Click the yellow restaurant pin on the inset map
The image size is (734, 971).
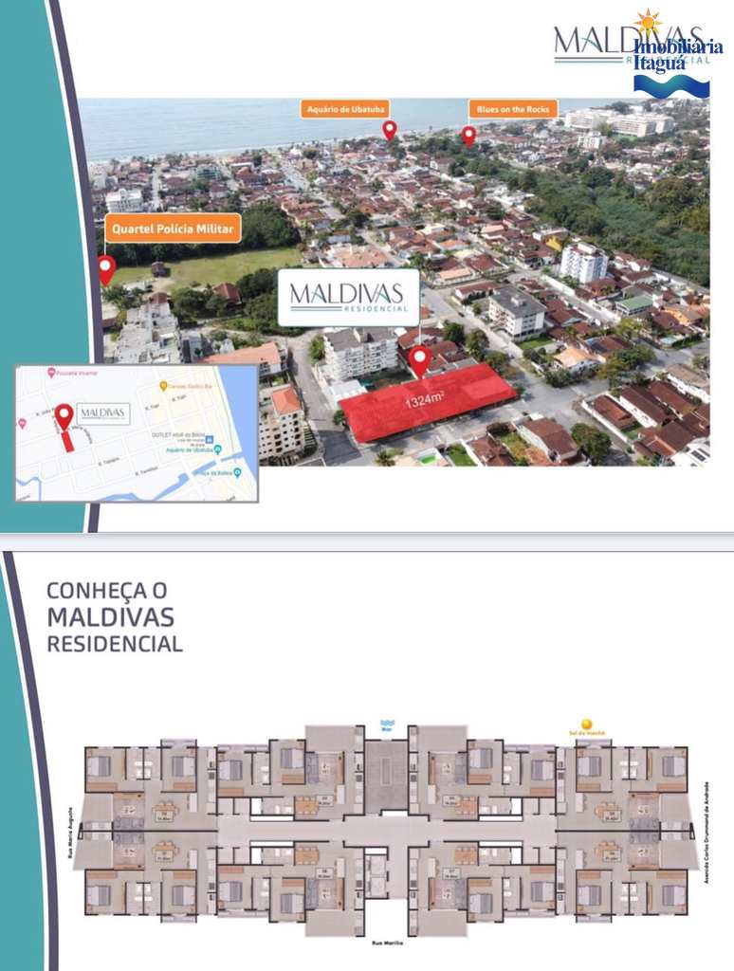[x=163, y=386]
